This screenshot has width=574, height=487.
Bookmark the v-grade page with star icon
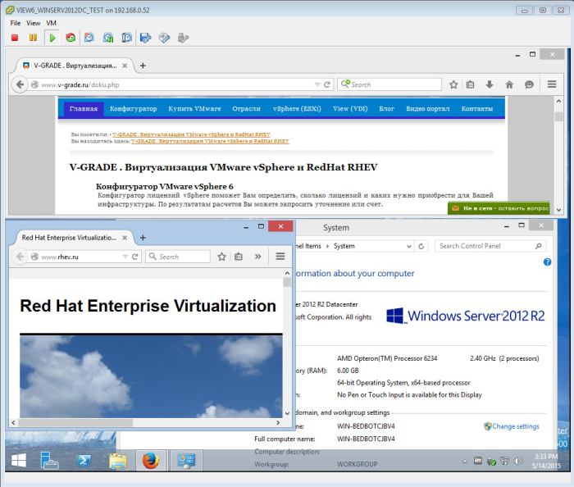tap(453, 84)
